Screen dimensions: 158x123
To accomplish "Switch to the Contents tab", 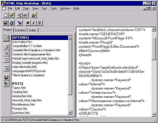I will pyautogui.click(x=20, y=30).
